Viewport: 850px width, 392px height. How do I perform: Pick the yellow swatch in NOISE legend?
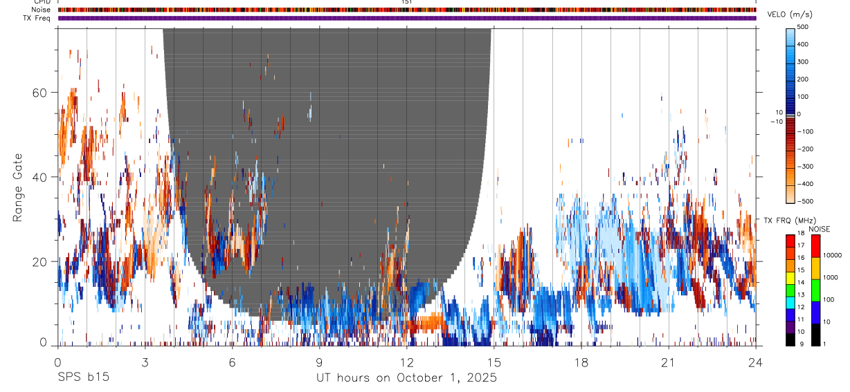[815, 269]
